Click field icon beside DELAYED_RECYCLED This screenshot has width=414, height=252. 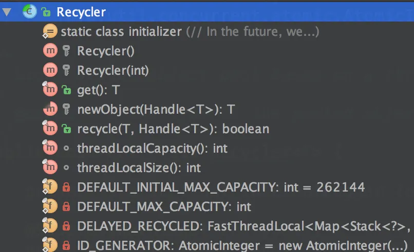(x=50, y=226)
